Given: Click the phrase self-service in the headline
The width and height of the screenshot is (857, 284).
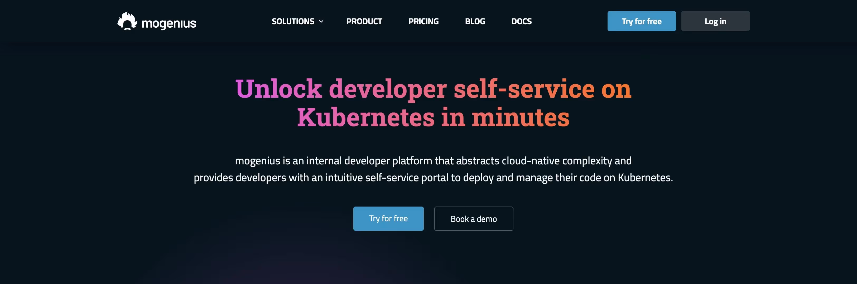Looking at the screenshot, I should click(x=524, y=89).
